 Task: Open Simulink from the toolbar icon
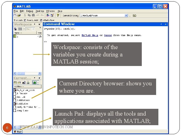(48, 15)
